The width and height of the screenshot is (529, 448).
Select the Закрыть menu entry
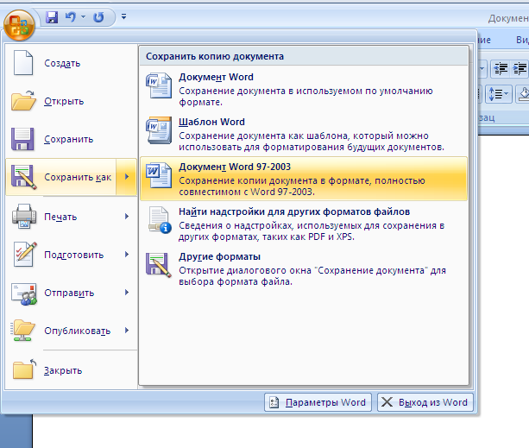71,370
